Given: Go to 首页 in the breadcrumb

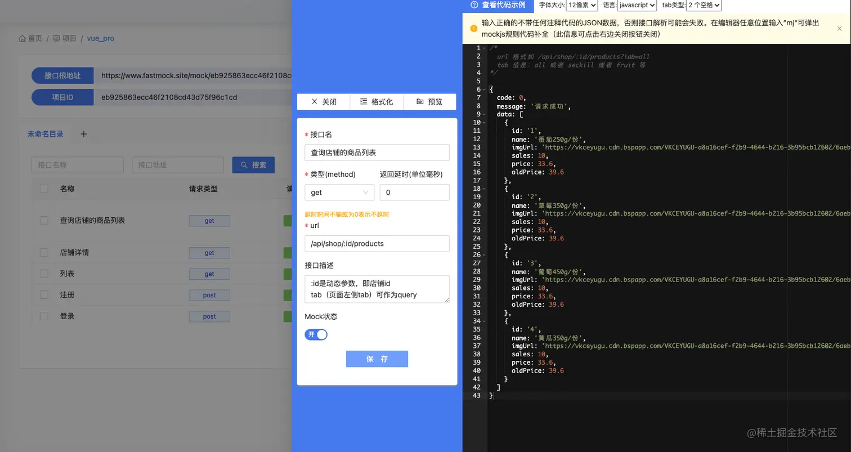Looking at the screenshot, I should 35,38.
